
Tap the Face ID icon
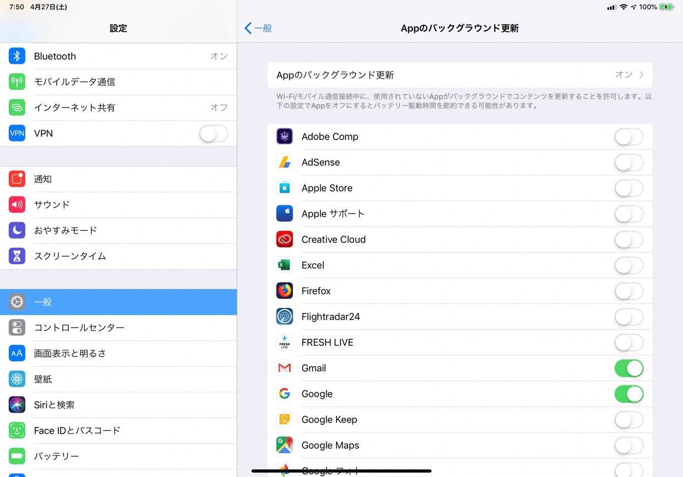click(17, 431)
